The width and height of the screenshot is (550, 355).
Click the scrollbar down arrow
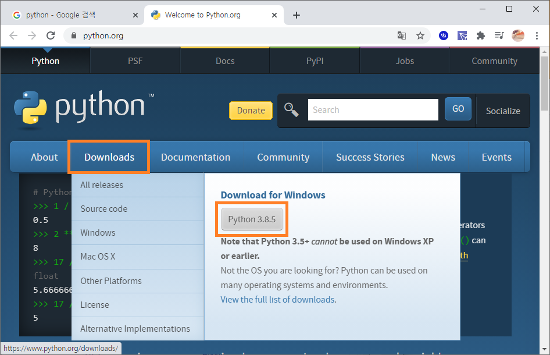coord(544,349)
